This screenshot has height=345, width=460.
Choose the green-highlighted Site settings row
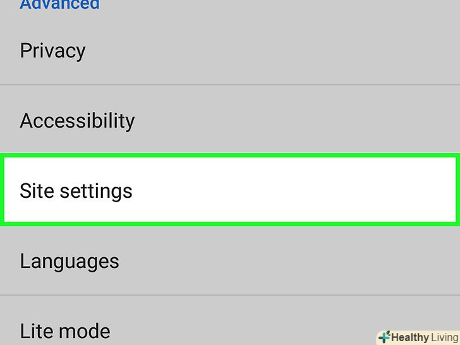[x=230, y=190]
